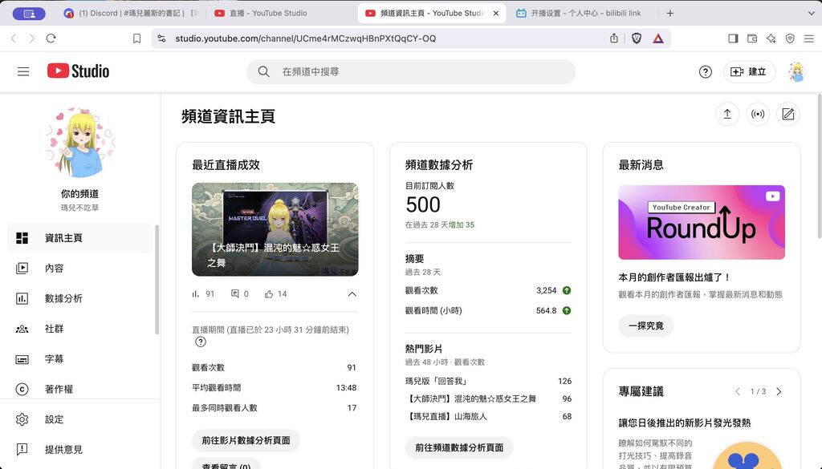Open 社群 in the sidebar
Screen dimensions: 822x469
point(79,330)
